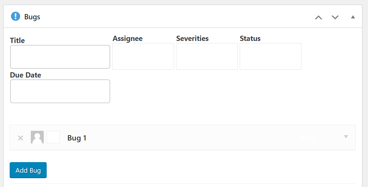Collapse the Bugs panel with the triangle toggle
Screen dimensions: 368x187
click(353, 17)
